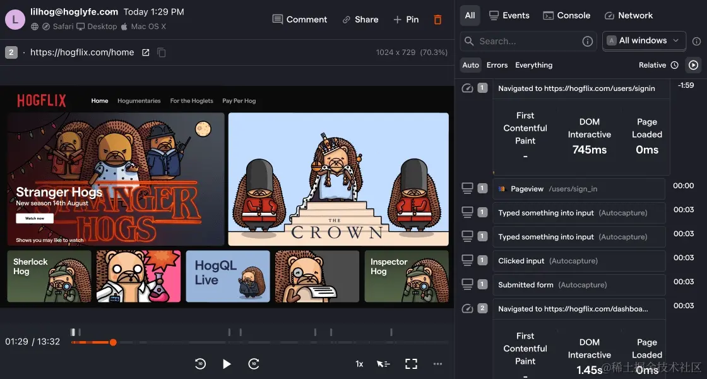Expand the Navigated to users/signin row
707x379 pixels.
[581, 88]
